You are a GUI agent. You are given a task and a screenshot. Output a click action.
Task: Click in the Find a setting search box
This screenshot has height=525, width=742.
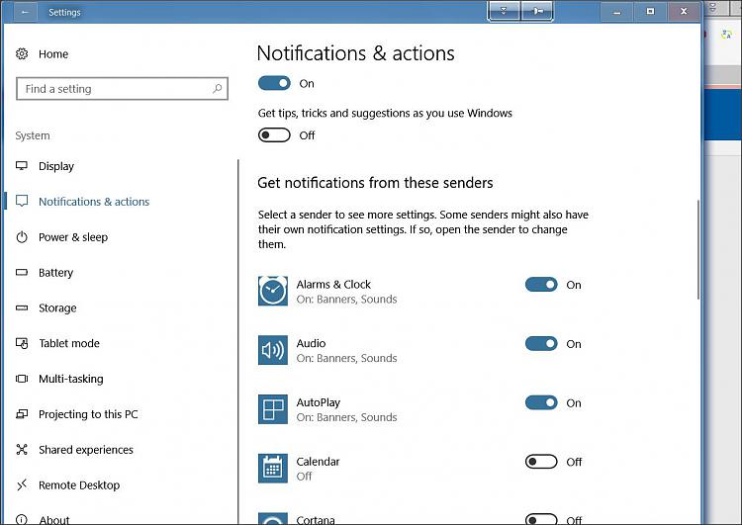click(x=122, y=88)
